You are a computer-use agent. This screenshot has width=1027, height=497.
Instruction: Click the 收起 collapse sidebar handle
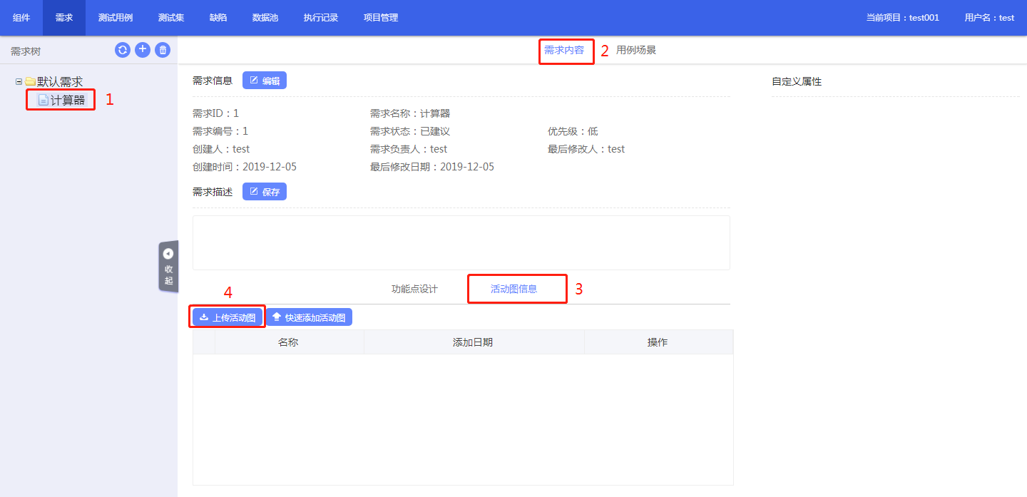(168, 266)
